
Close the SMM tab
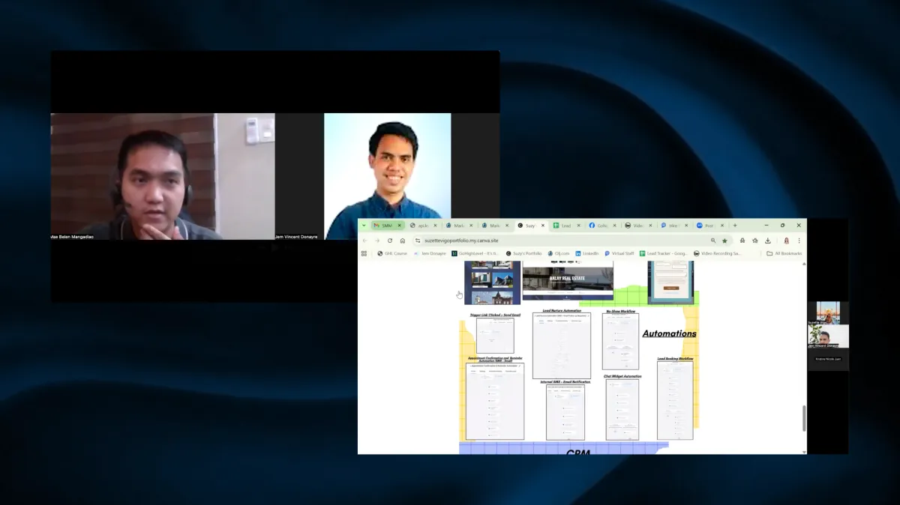pos(399,225)
